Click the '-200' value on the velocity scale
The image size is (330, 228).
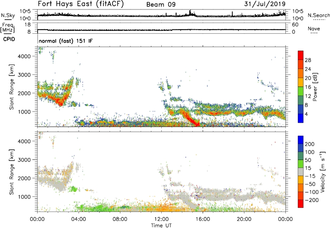(312, 200)
